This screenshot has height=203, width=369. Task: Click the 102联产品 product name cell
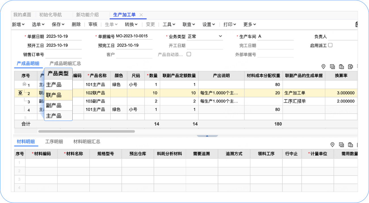97,93
